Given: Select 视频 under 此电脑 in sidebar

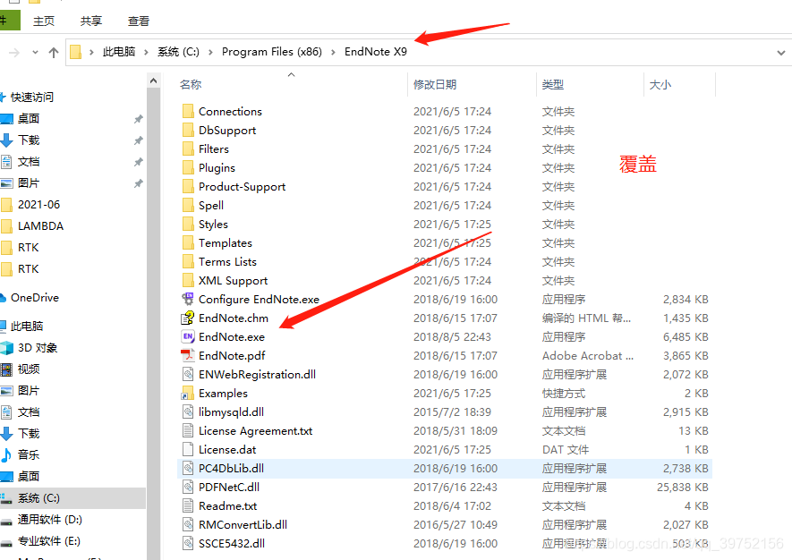Looking at the screenshot, I should 29,369.
